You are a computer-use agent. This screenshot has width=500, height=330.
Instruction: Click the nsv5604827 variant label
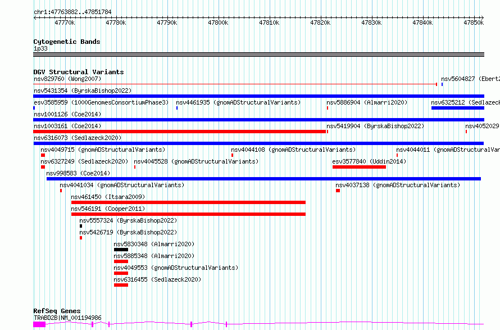[470, 79]
